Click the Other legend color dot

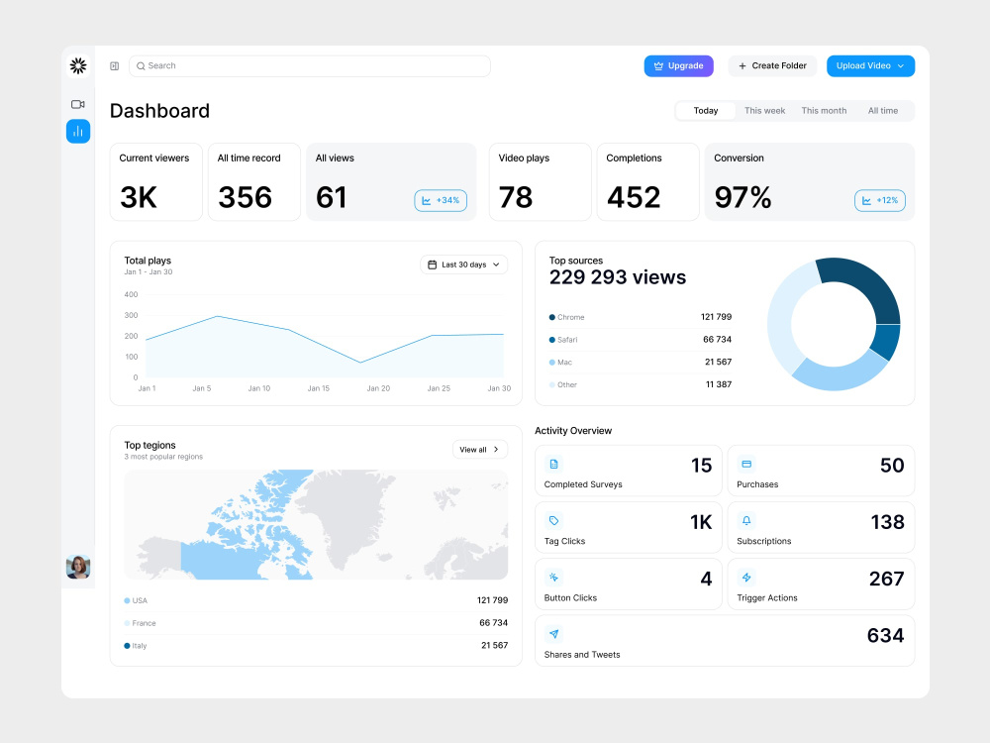(551, 384)
